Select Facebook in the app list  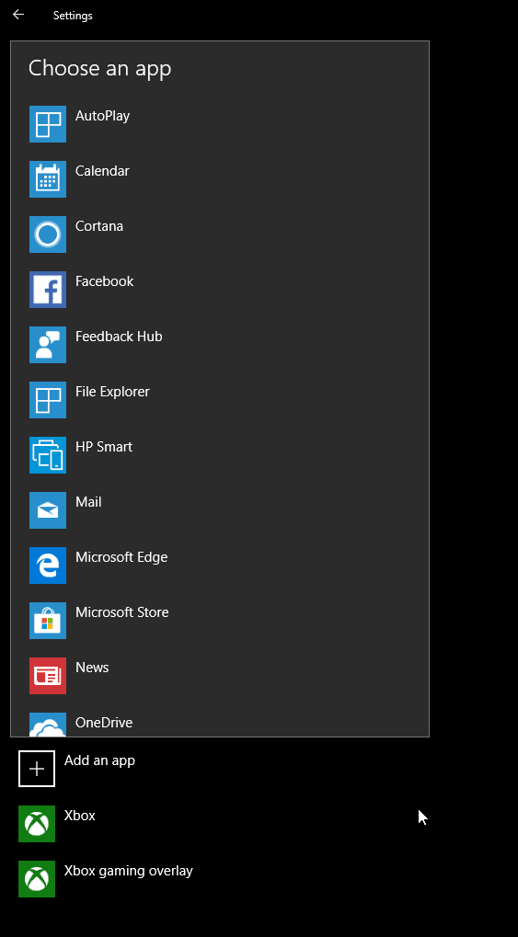pyautogui.click(x=105, y=280)
